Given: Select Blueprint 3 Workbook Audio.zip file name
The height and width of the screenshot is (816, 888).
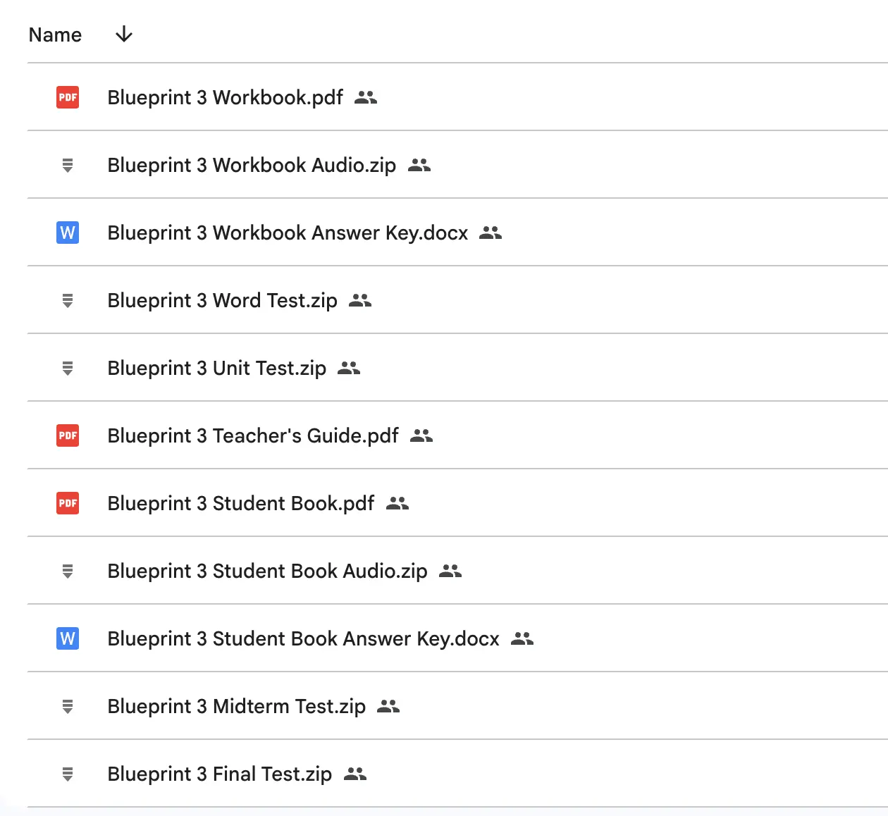Looking at the screenshot, I should (252, 165).
